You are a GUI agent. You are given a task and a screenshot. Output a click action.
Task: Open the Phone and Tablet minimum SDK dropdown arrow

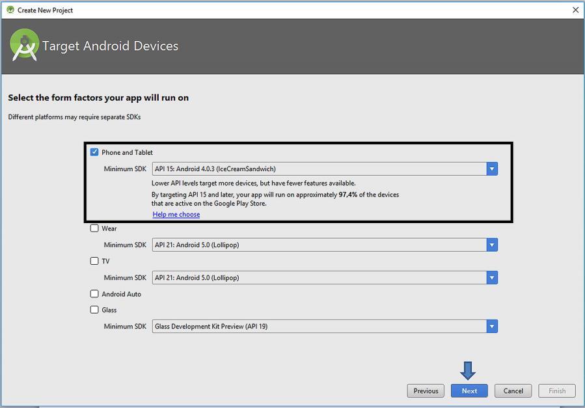(492, 169)
